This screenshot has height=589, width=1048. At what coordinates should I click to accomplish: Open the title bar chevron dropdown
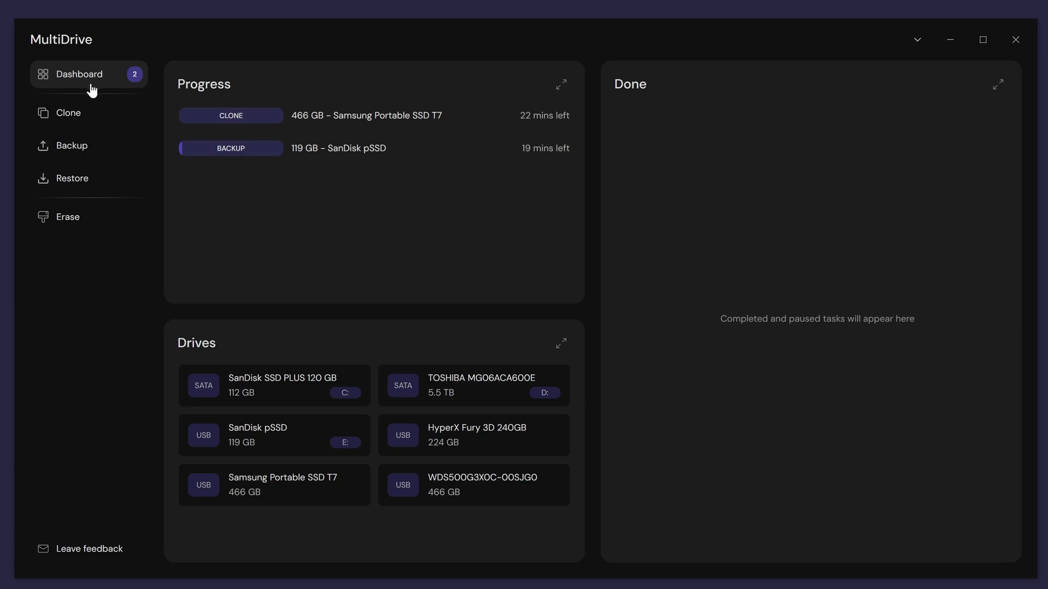(x=918, y=40)
